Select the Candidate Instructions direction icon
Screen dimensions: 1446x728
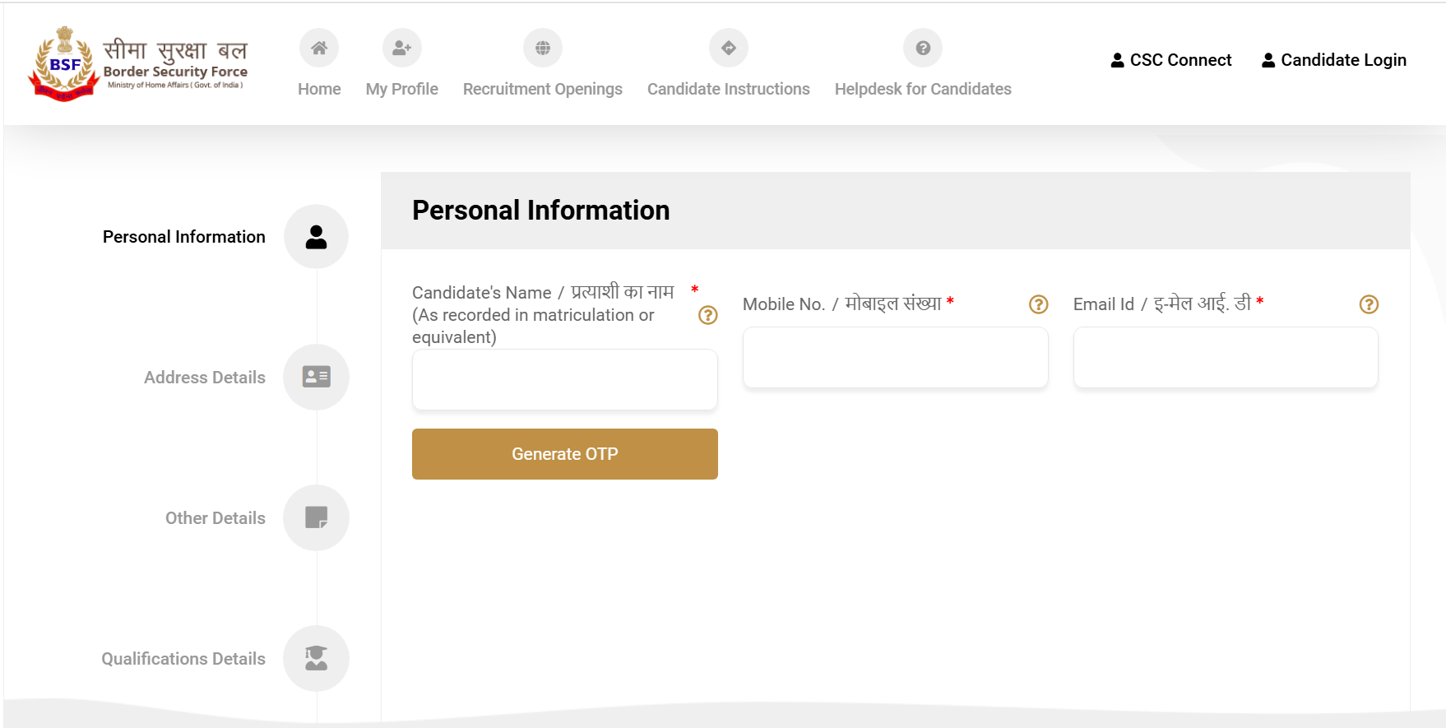coord(729,49)
